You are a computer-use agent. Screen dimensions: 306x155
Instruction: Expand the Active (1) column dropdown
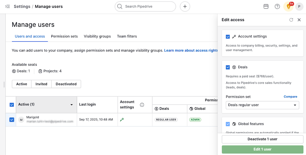[x=71, y=105]
